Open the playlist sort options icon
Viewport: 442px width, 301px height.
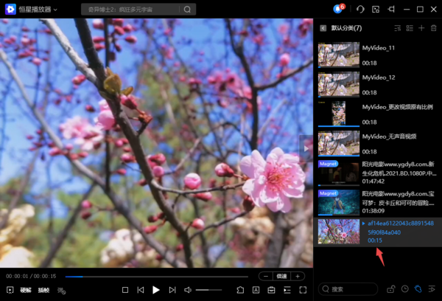click(398, 28)
